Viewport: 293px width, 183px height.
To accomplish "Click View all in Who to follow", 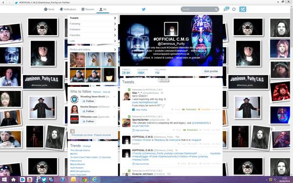I will 106,92.
